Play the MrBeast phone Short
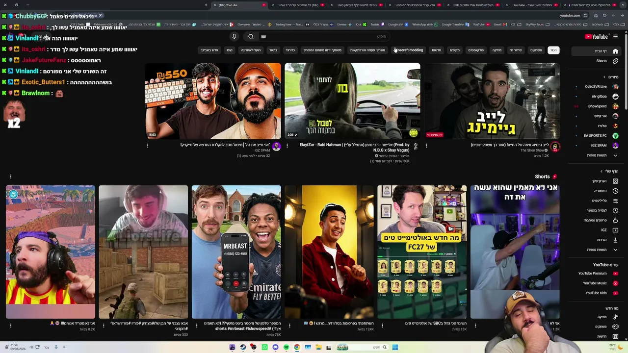The image size is (628, 353). click(236, 252)
